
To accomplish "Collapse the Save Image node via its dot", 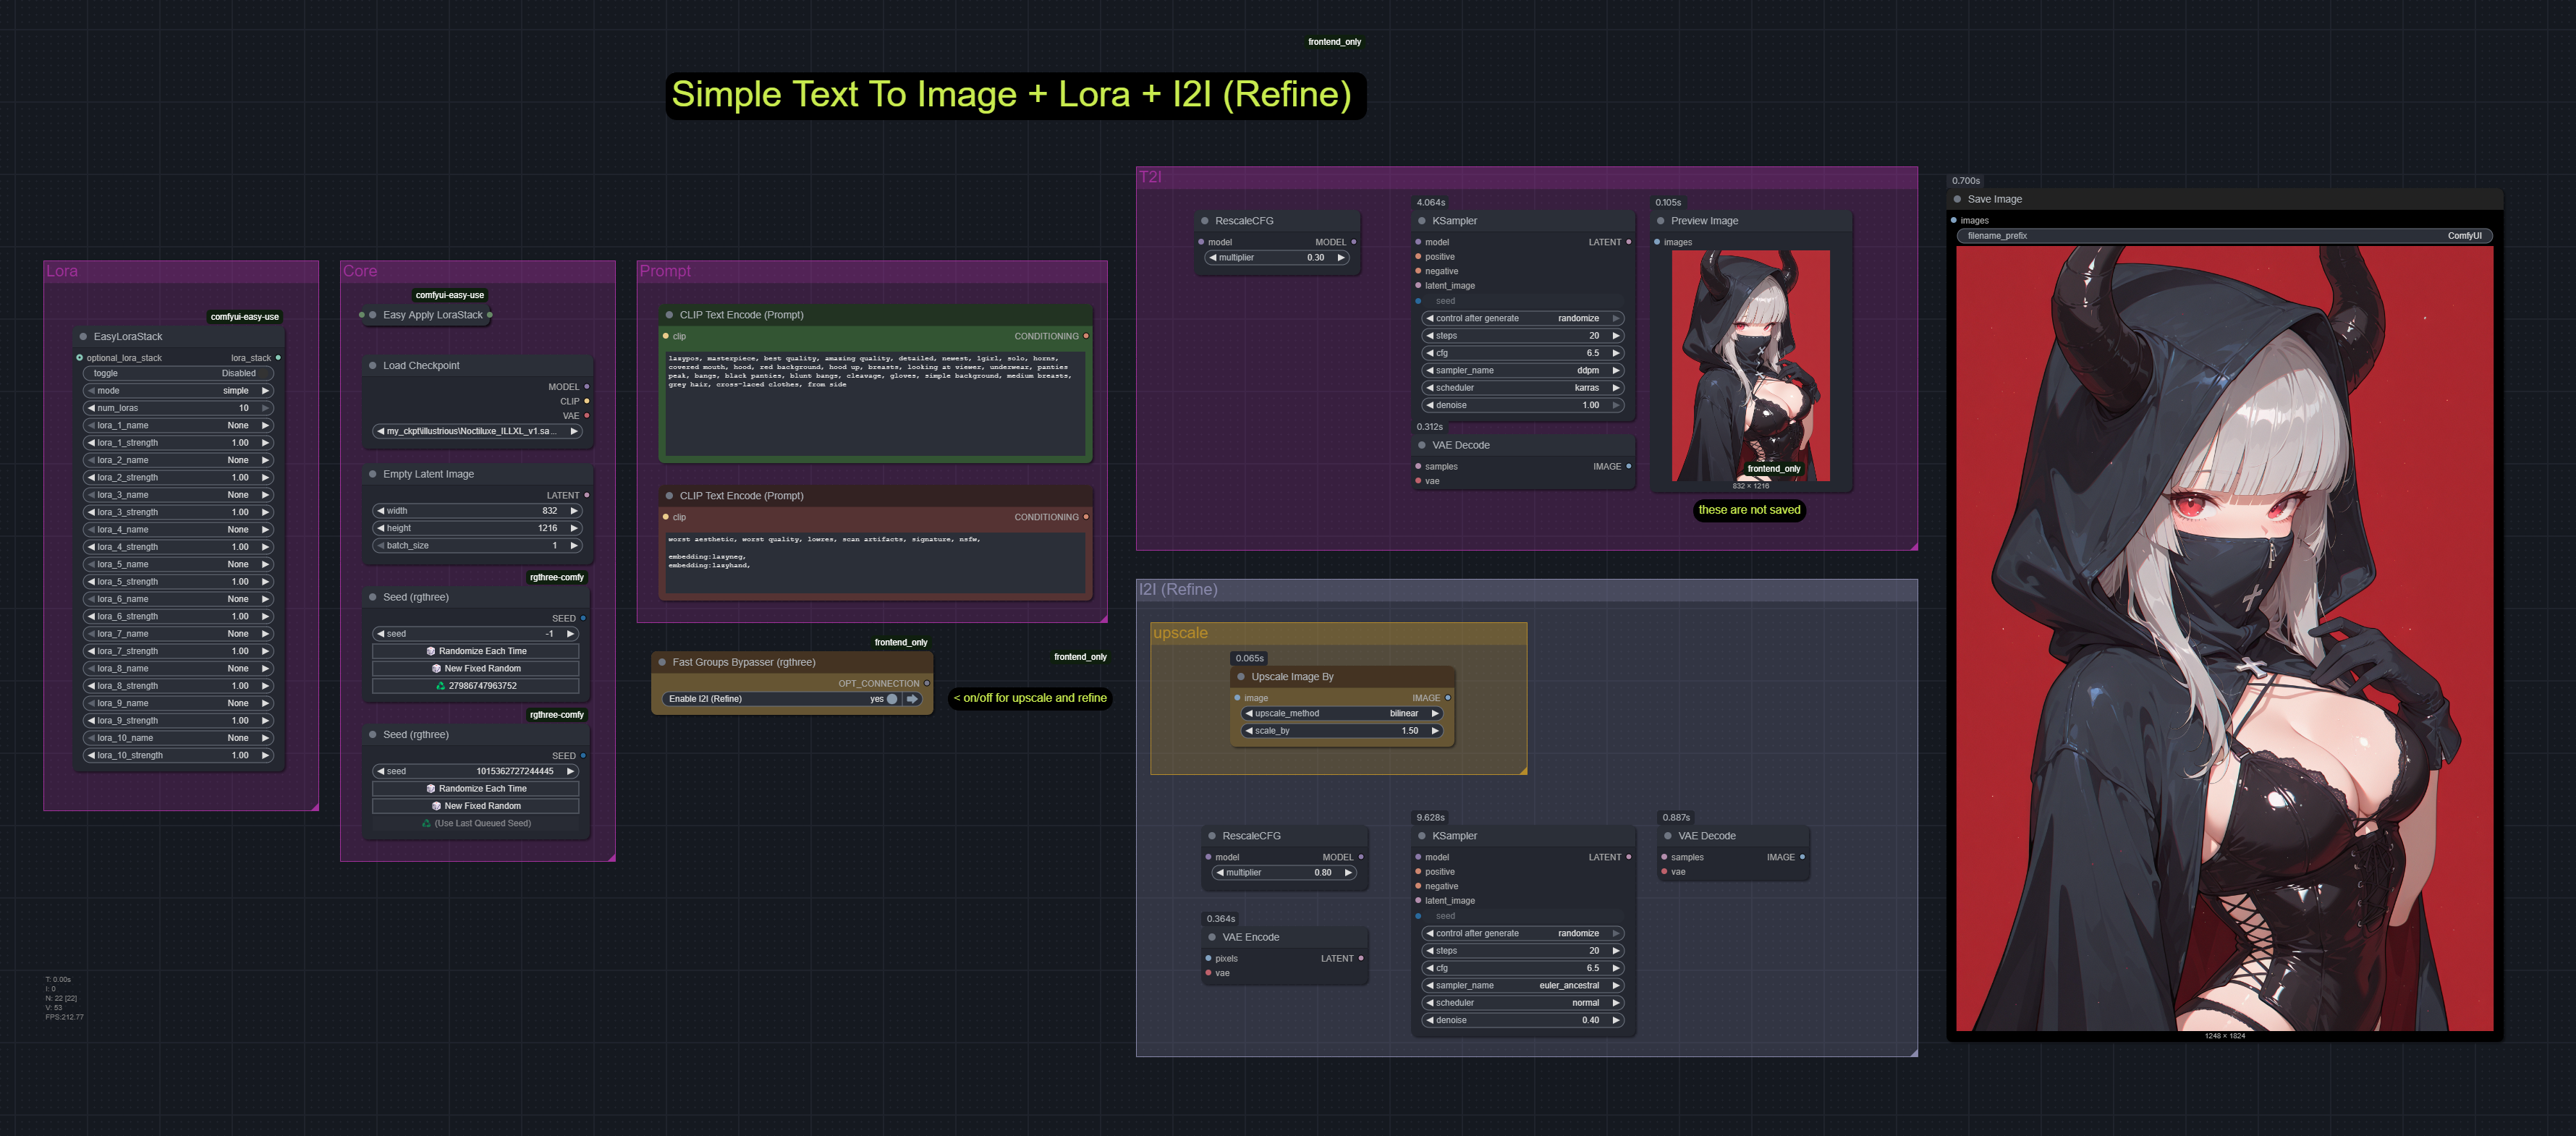I will [x=1957, y=199].
